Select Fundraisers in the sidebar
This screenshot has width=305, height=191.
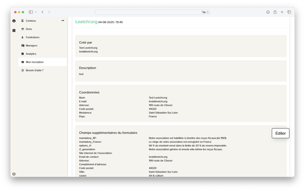pos(32,37)
